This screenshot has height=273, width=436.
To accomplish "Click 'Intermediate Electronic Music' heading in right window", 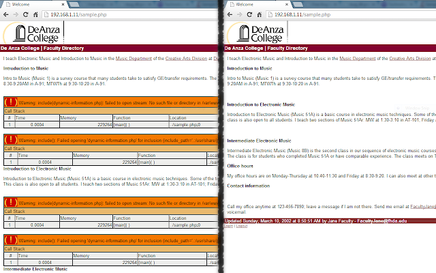I will [x=259, y=141].
